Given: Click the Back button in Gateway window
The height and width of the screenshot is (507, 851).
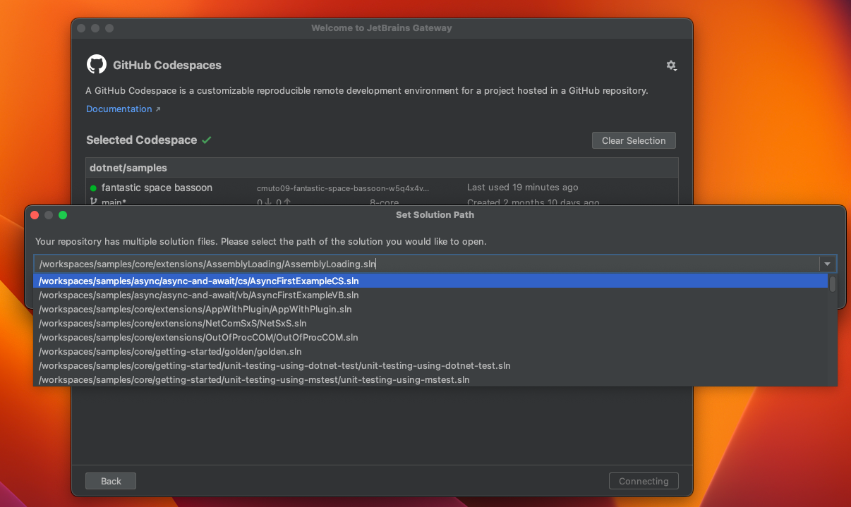Looking at the screenshot, I should pos(111,481).
